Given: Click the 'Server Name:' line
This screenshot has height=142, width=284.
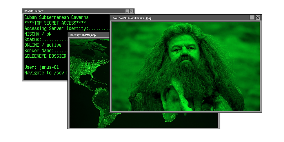Looking at the screenshot, I should tap(46, 51).
